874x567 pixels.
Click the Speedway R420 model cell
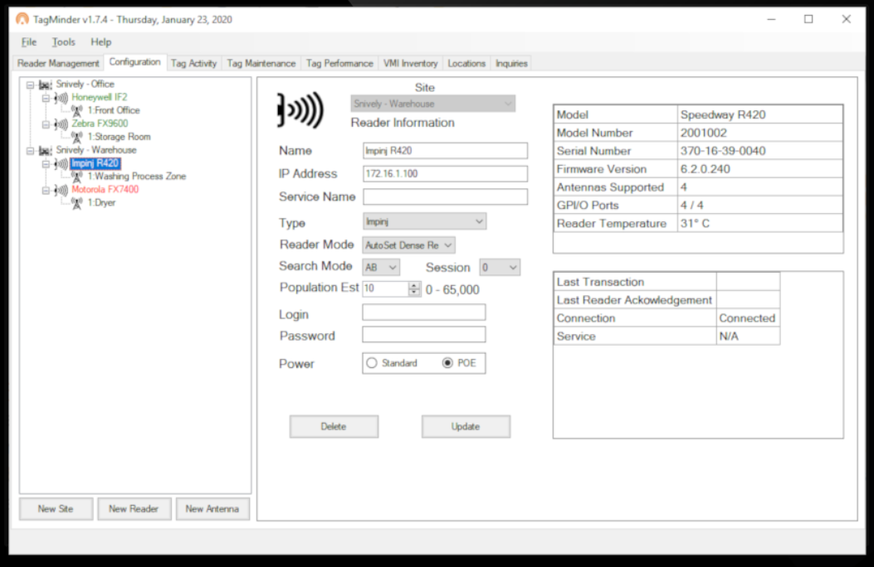[x=759, y=114]
